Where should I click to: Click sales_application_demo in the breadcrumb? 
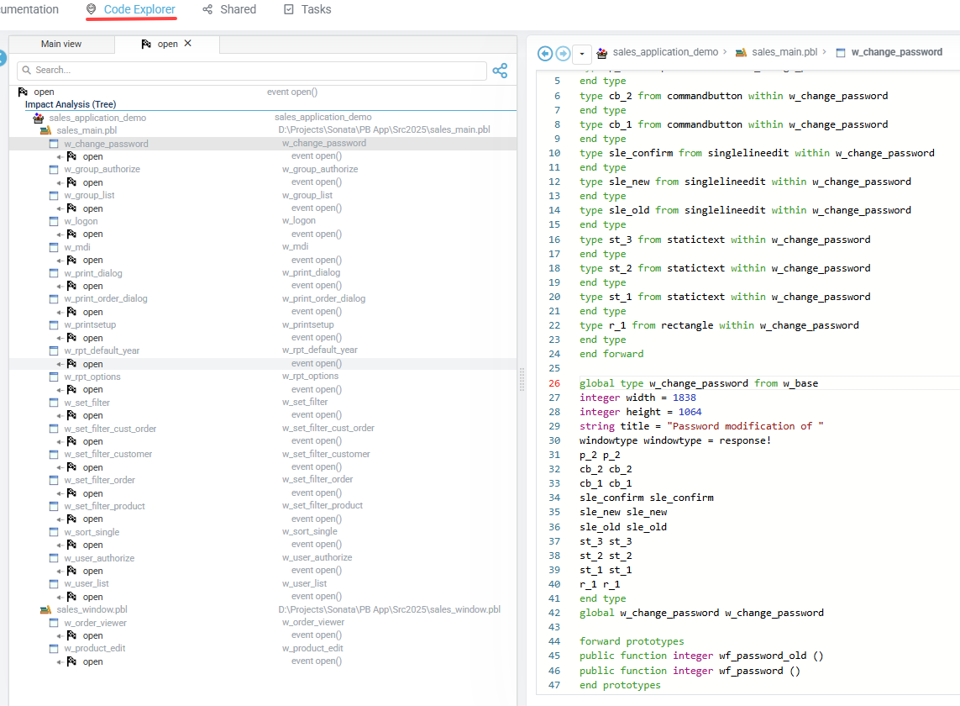click(665, 52)
